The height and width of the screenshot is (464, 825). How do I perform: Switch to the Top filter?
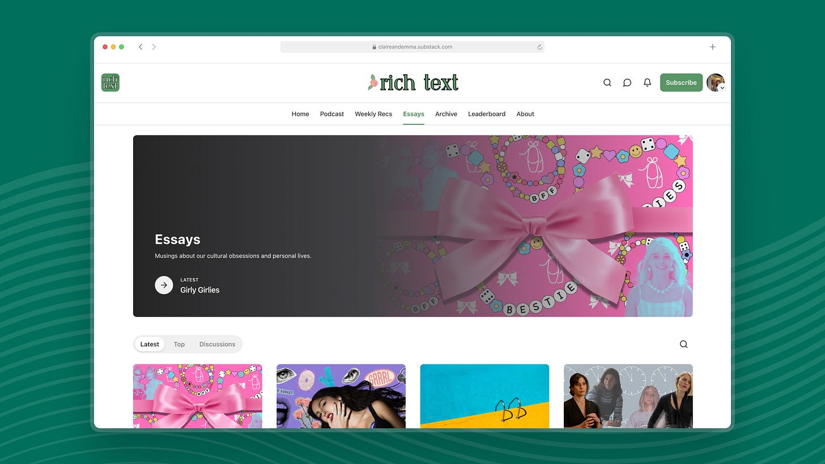[179, 344]
